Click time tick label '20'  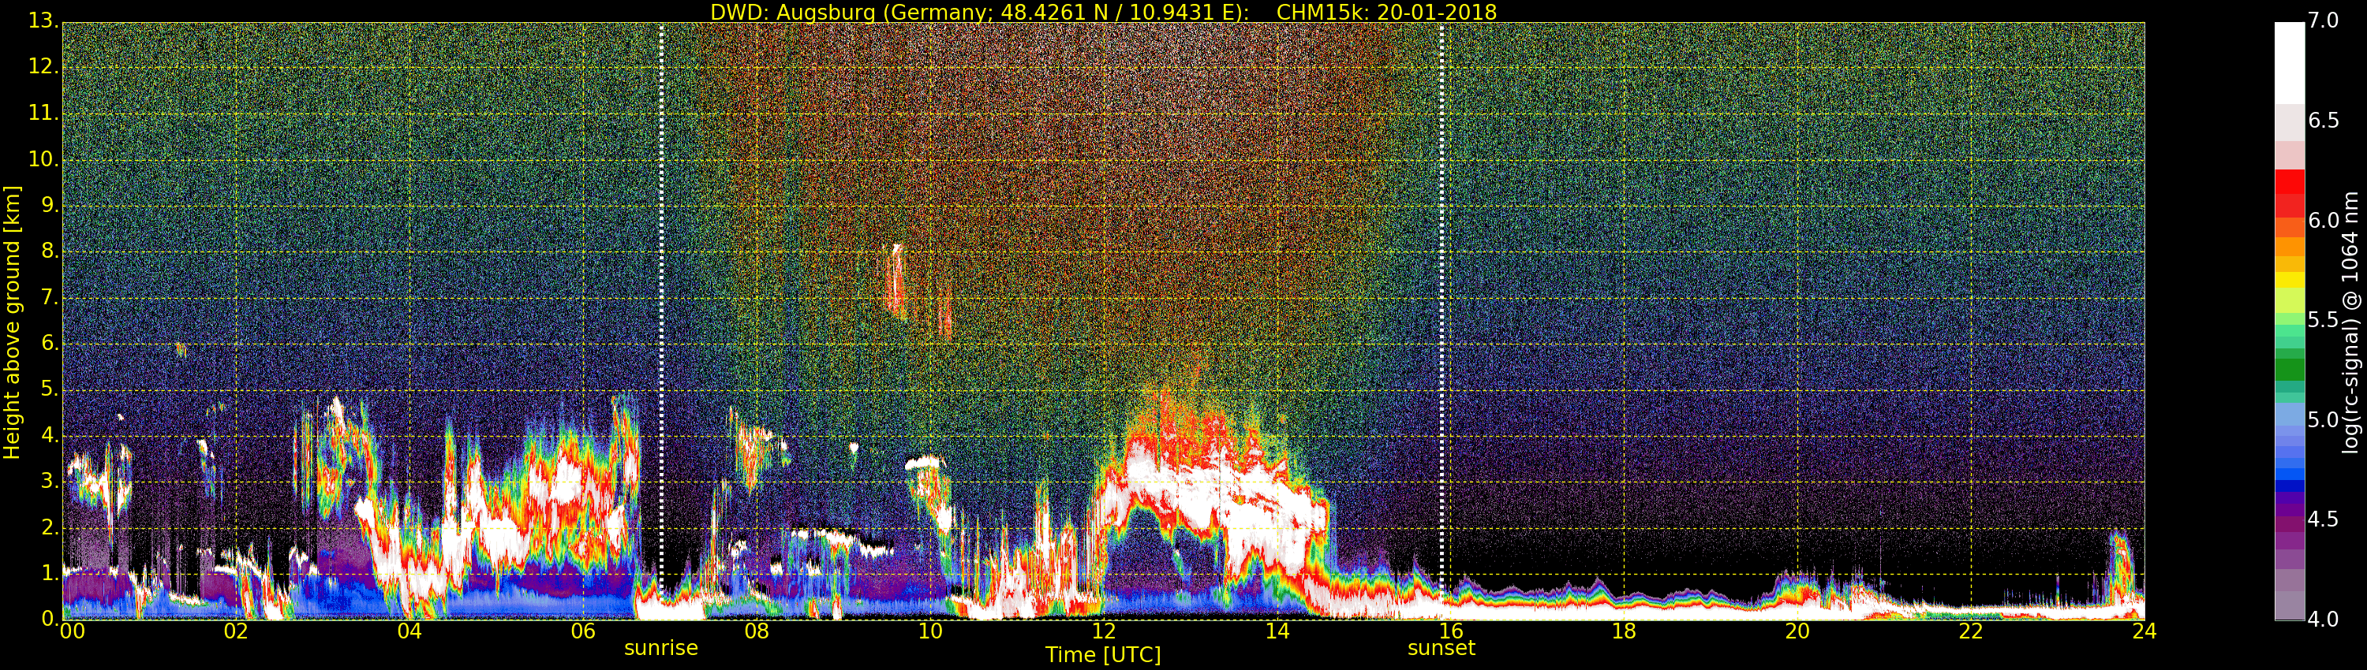click(x=1797, y=631)
